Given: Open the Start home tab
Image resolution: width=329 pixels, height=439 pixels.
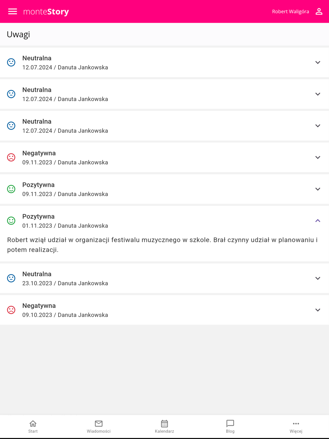Looking at the screenshot, I should (x=33, y=426).
